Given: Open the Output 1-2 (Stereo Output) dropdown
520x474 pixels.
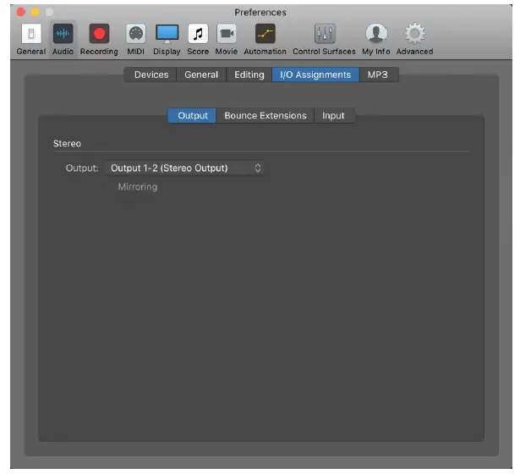Looking at the screenshot, I should (x=184, y=168).
